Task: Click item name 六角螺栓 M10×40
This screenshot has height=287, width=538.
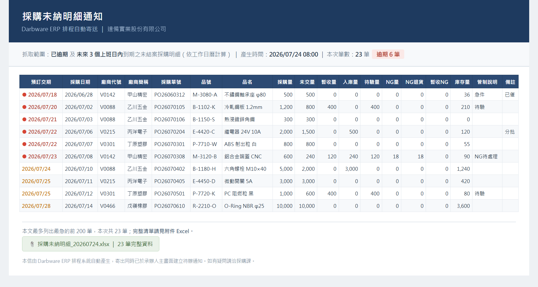Action: (x=245, y=169)
